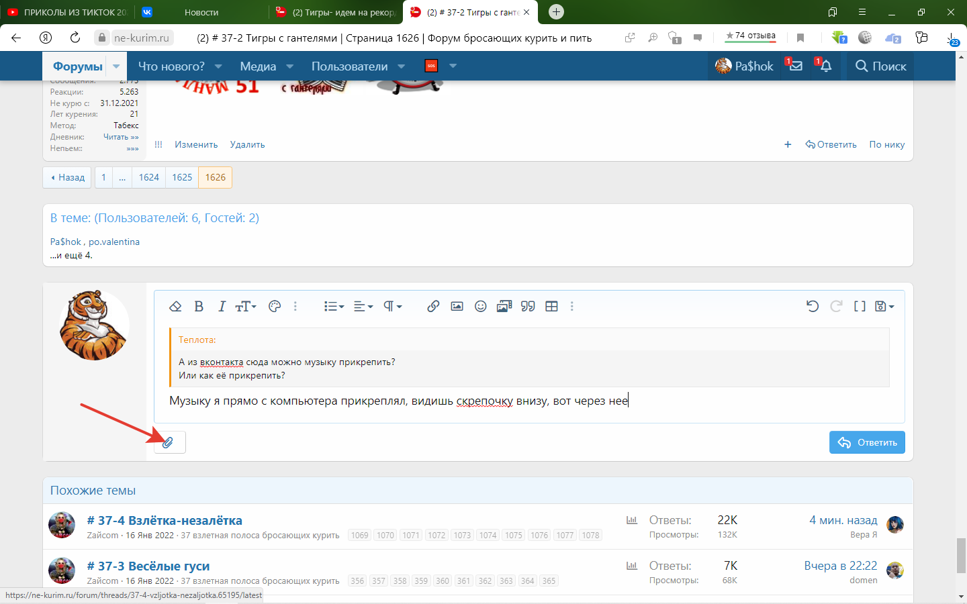Expand the text alignment dropdown
This screenshot has width=967, height=604.
pyautogui.click(x=363, y=306)
